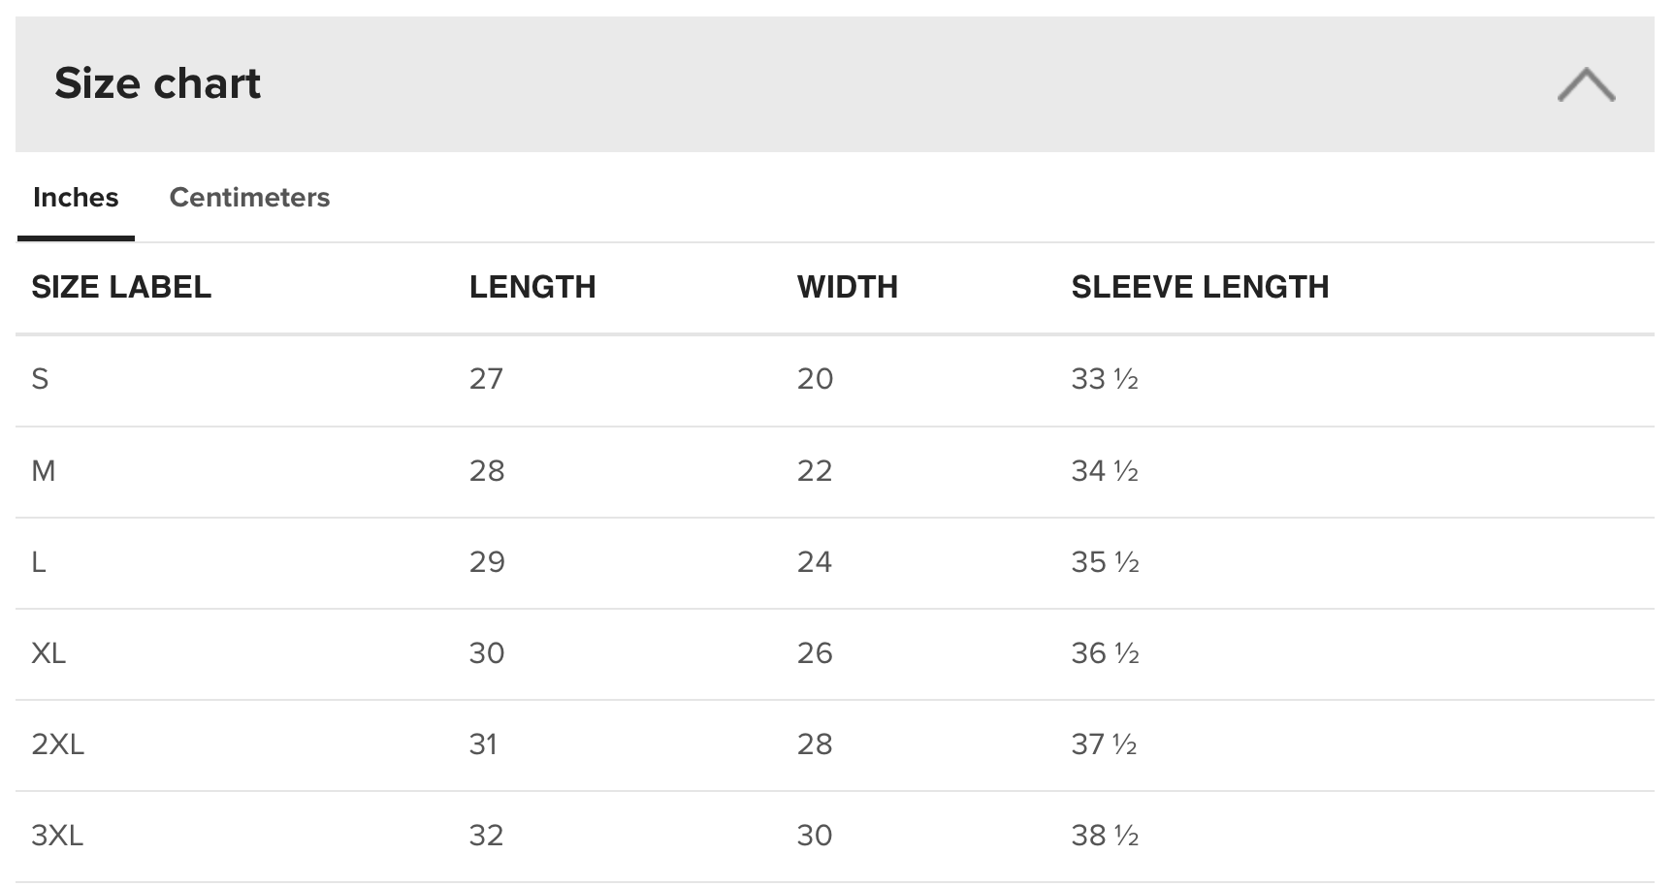The height and width of the screenshot is (886, 1674).
Task: Select the Inches tab
Action: click(76, 198)
